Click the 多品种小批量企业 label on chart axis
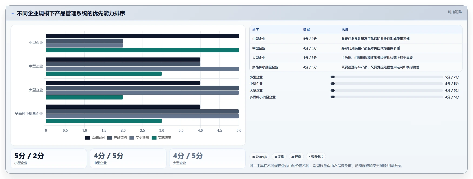473x179 pixels. point(29,113)
